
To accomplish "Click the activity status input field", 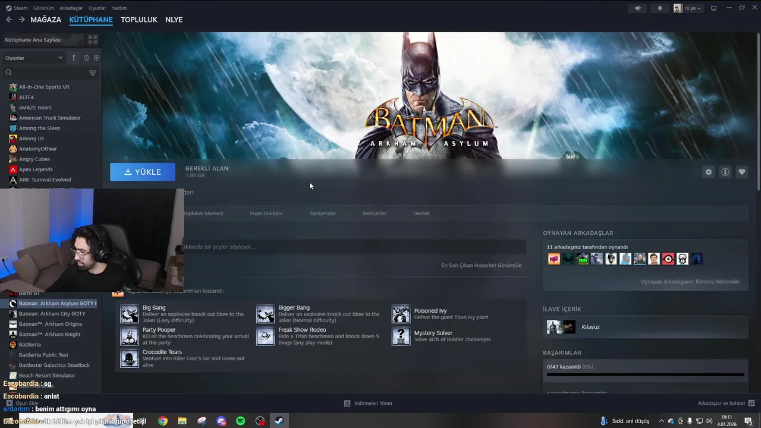I will coord(354,247).
